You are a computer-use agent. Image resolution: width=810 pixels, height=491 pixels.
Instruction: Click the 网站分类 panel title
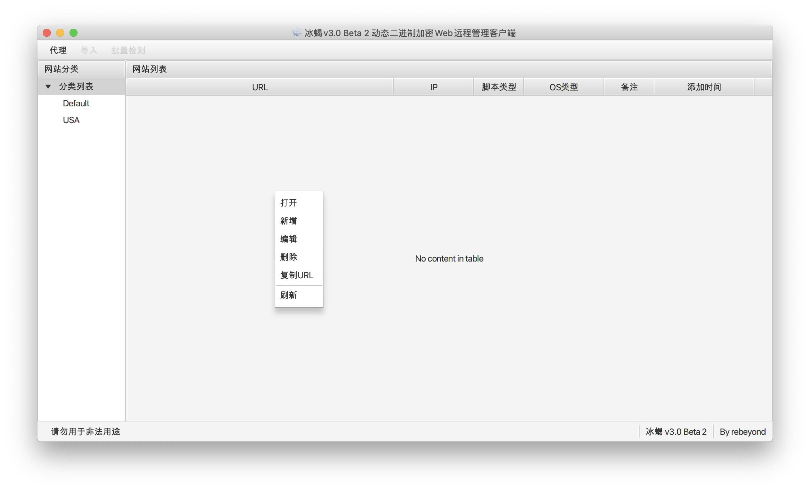click(x=61, y=69)
